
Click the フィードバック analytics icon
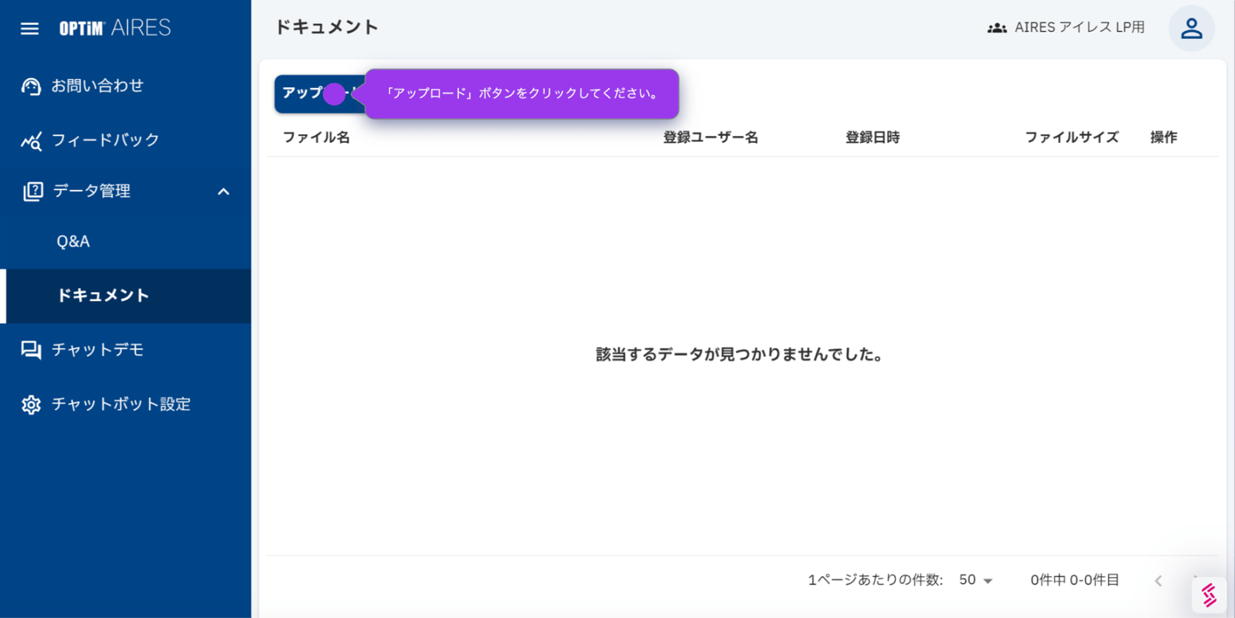pos(31,141)
